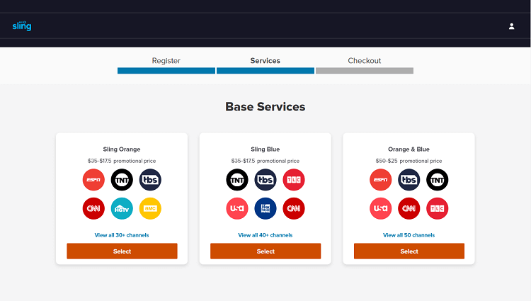The height and width of the screenshot is (301, 531).
Task: Click TNT icon in Sling Blue card
Action: coord(237,180)
